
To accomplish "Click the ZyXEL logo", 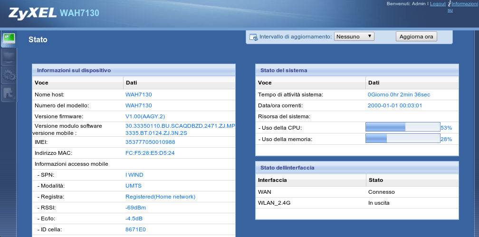I will tap(32, 13).
